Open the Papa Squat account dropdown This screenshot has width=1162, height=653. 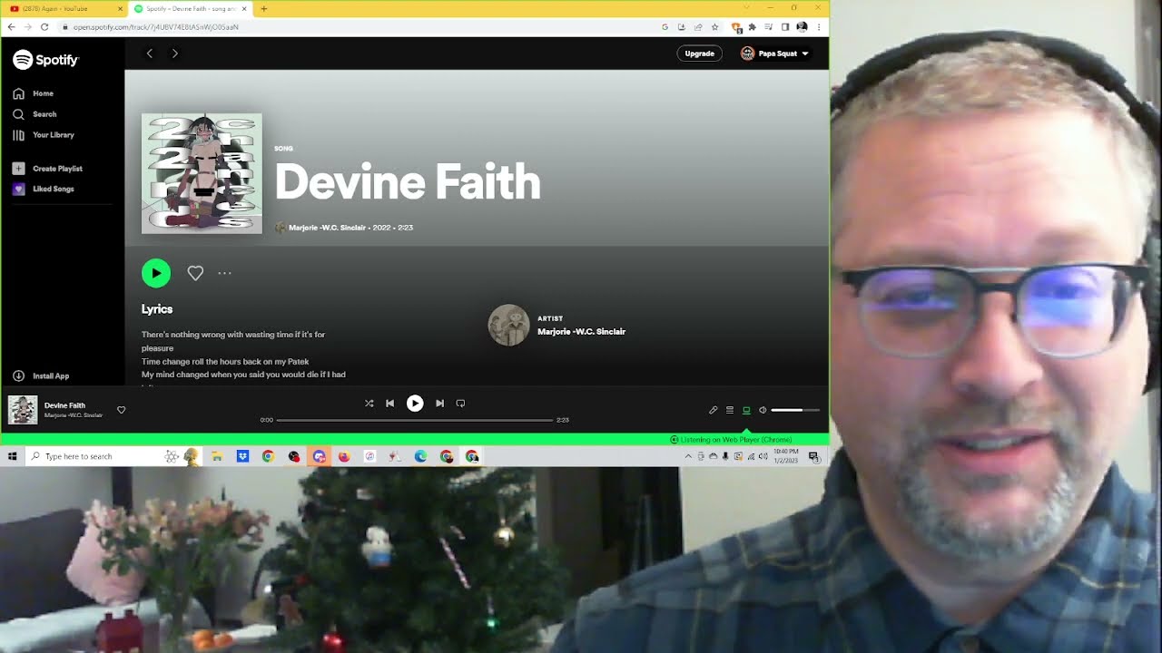point(774,54)
